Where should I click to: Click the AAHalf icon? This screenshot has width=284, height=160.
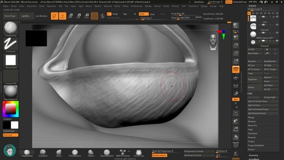click(x=236, y=61)
